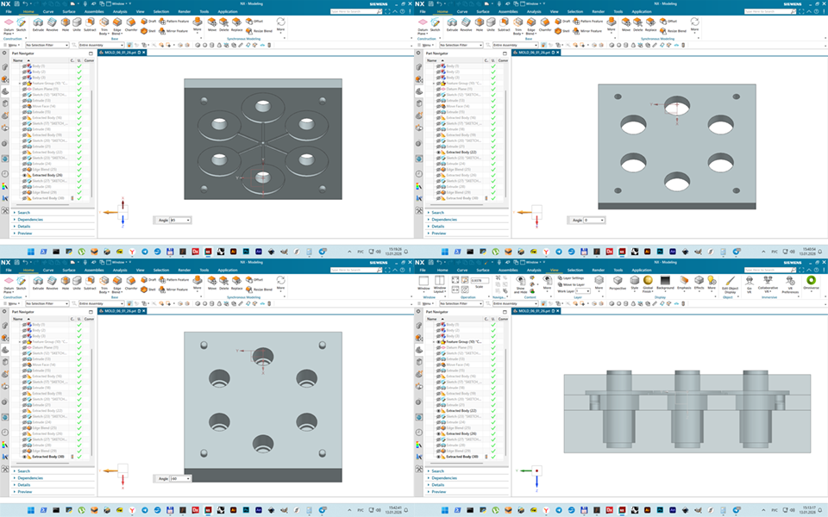Click Move to Layer in bottom-right window
This screenshot has width=828, height=517.
(x=571, y=284)
